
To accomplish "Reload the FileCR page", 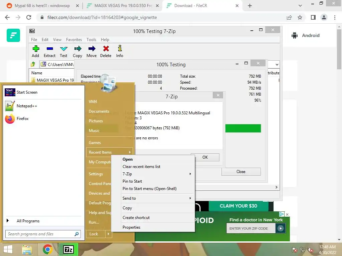I will point(29,17).
